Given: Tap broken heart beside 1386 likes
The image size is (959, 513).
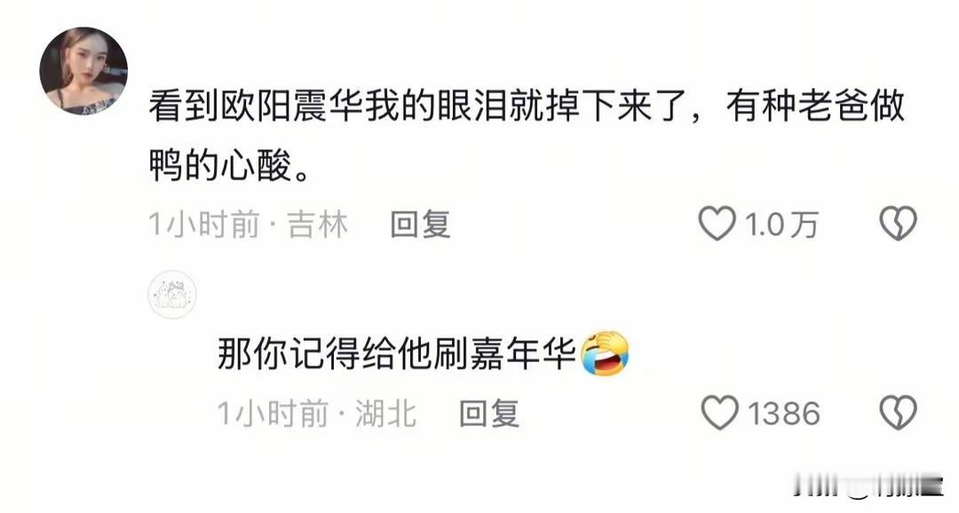Looking at the screenshot, I should coord(898,413).
